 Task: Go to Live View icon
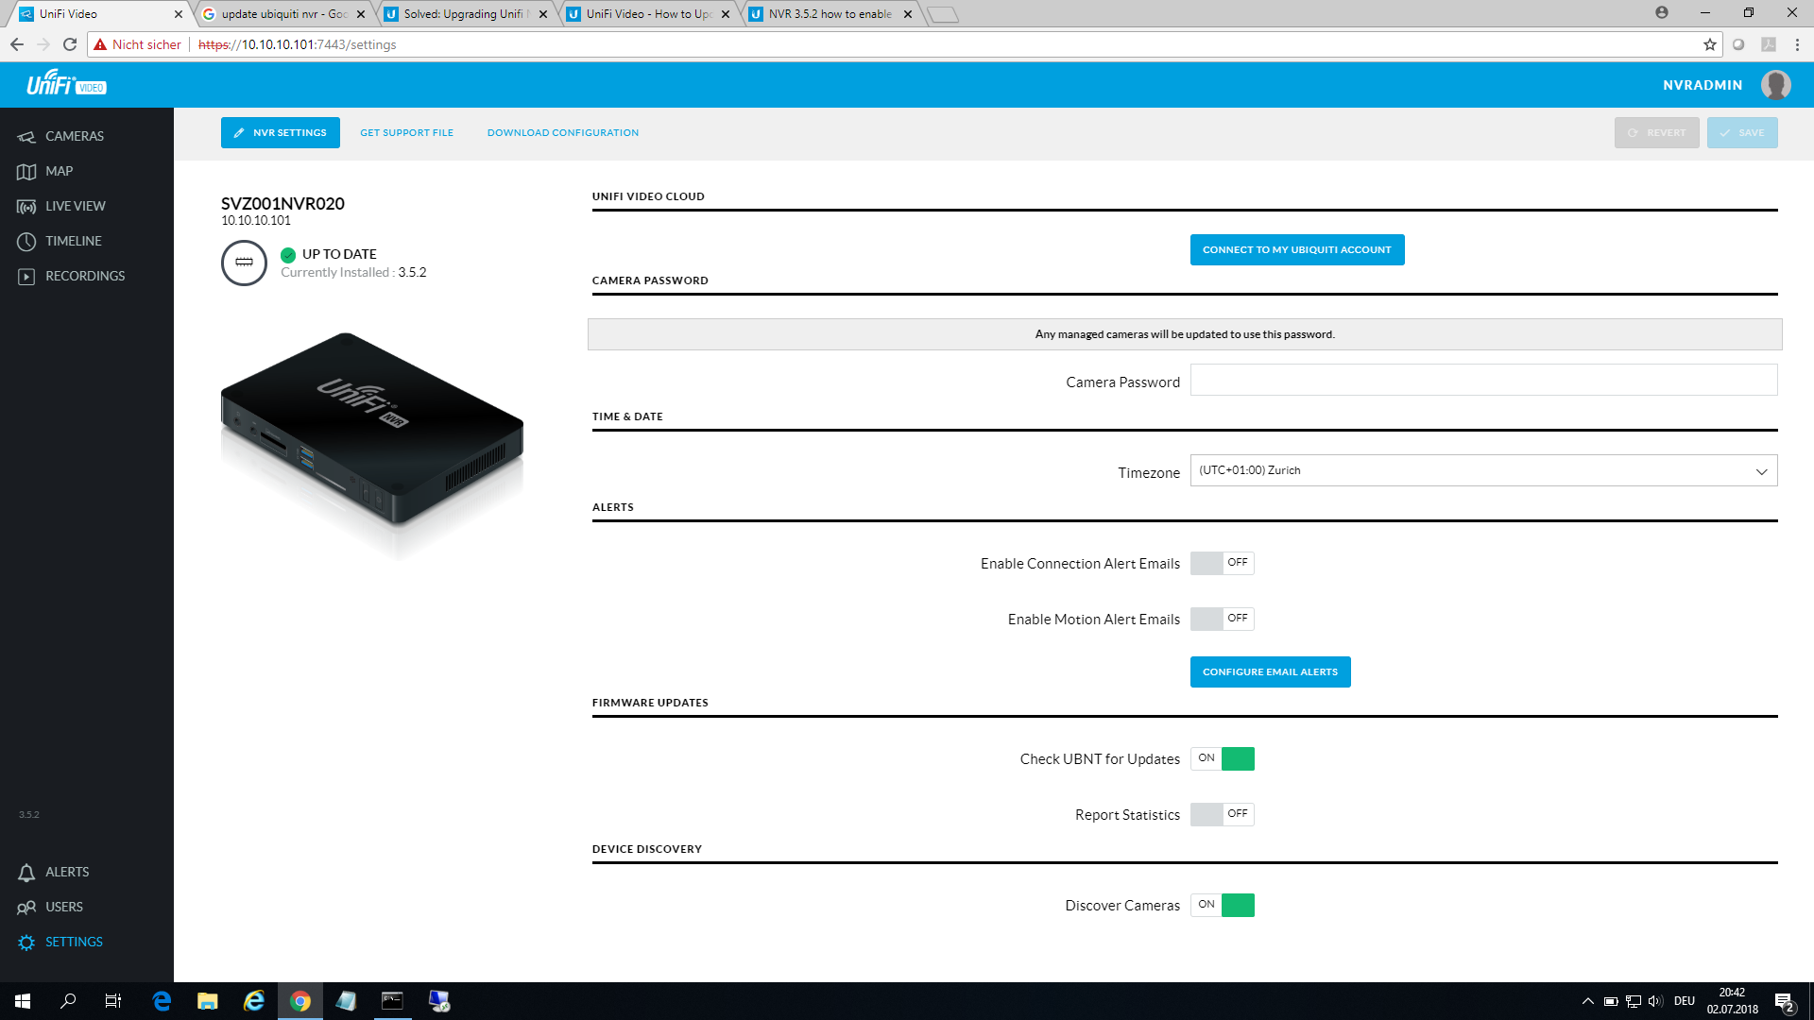point(26,207)
